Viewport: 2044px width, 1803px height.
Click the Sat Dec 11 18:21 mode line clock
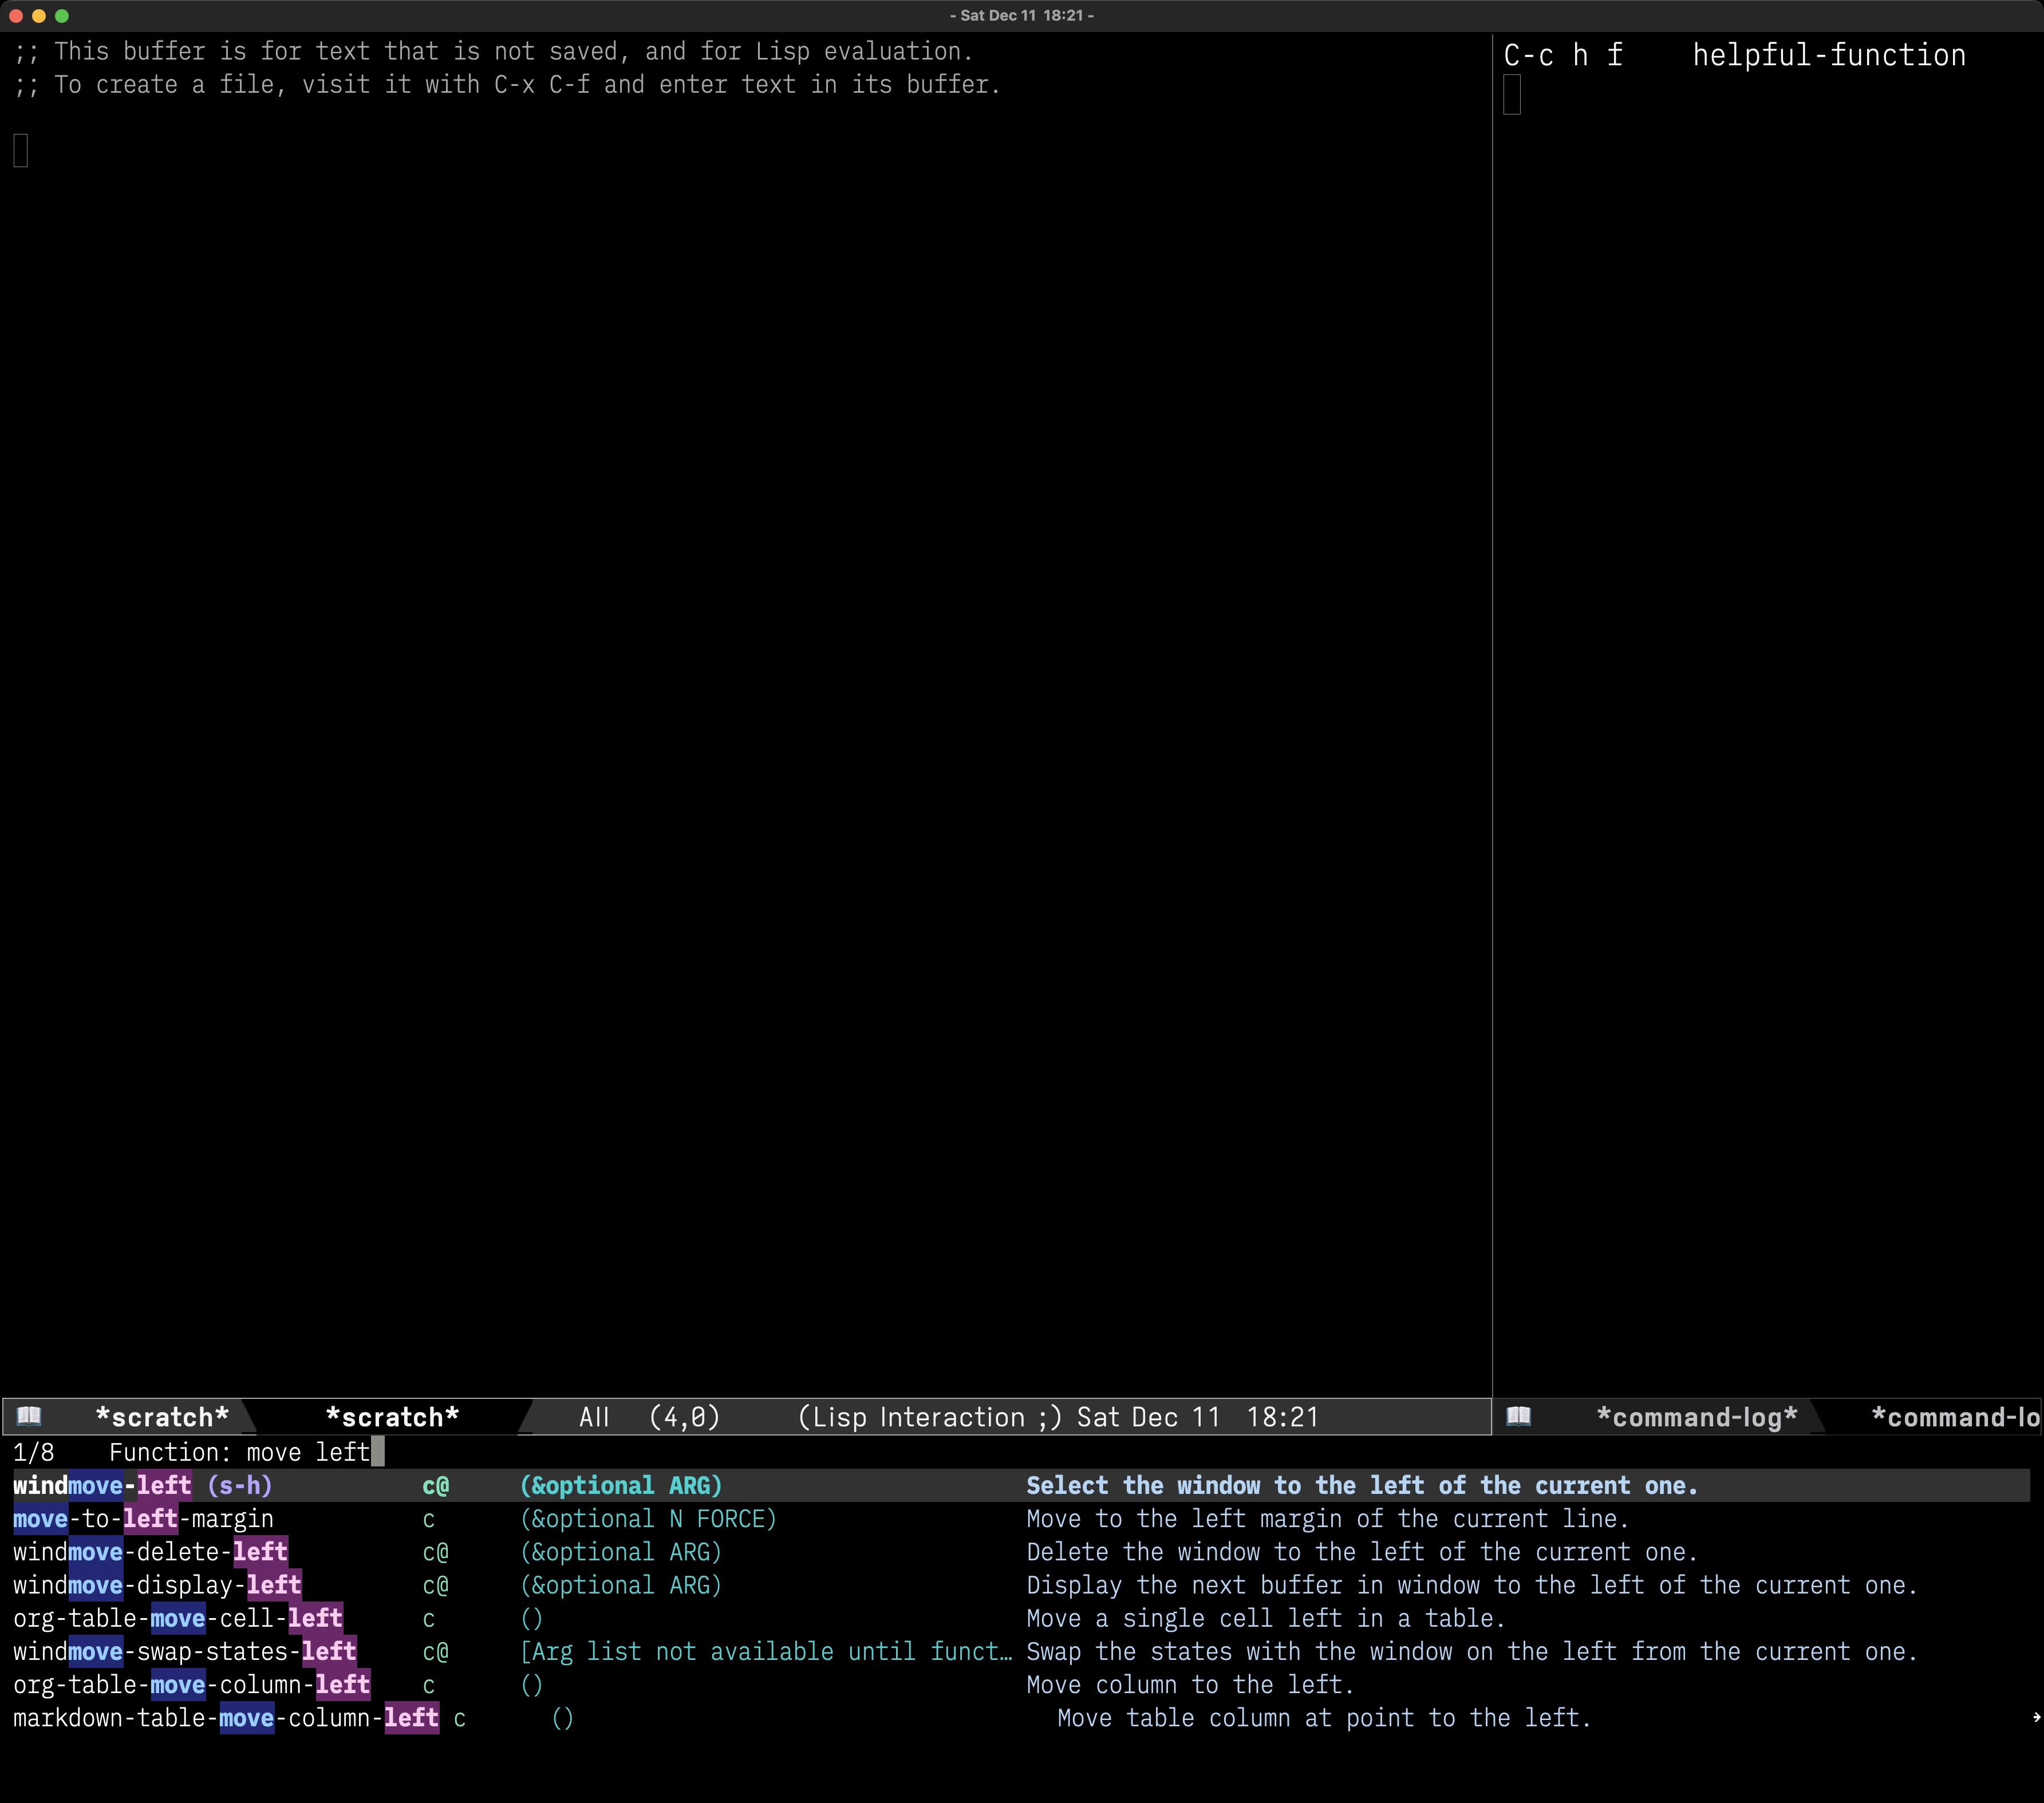(x=1197, y=1417)
